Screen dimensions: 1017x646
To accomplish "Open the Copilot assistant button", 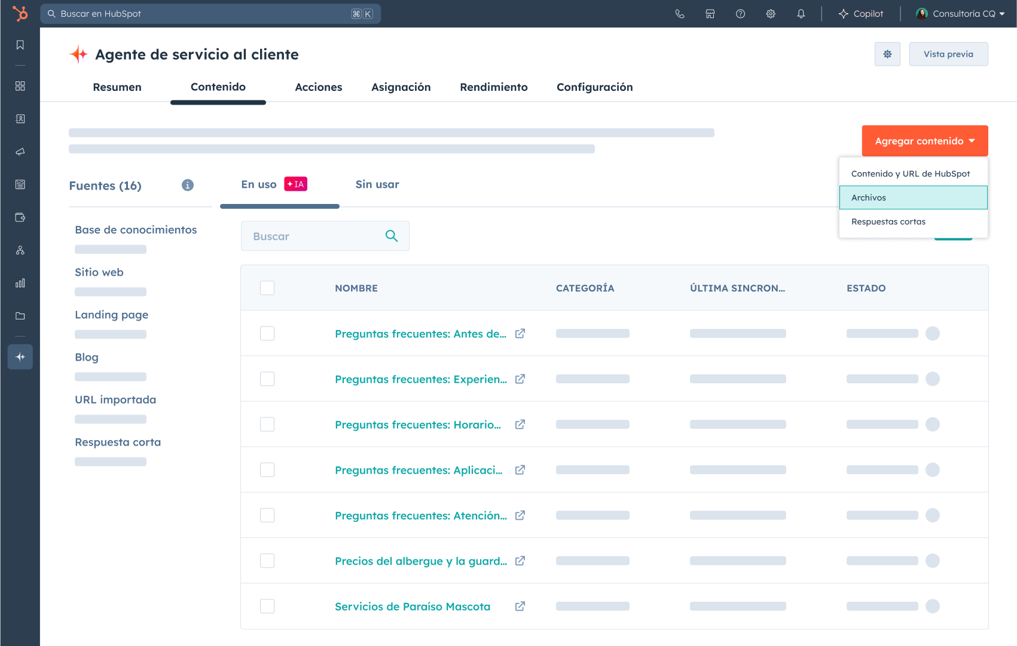I will coord(861,14).
